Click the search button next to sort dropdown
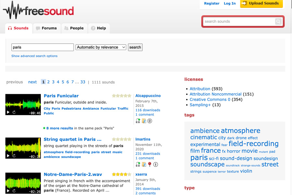The width and height of the screenshot is (292, 195). 135,47
